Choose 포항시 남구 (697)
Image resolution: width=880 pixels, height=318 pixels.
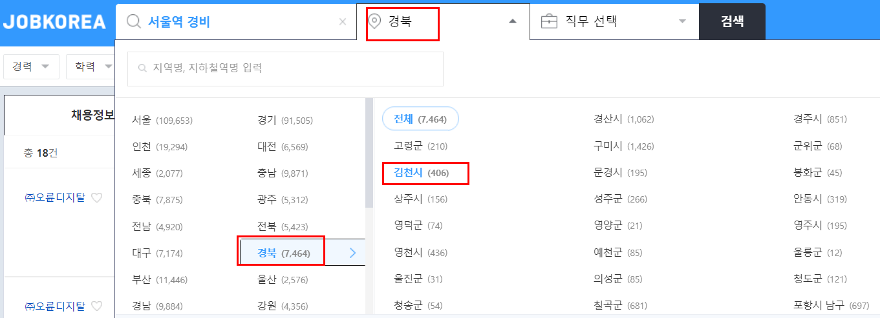pos(831,305)
